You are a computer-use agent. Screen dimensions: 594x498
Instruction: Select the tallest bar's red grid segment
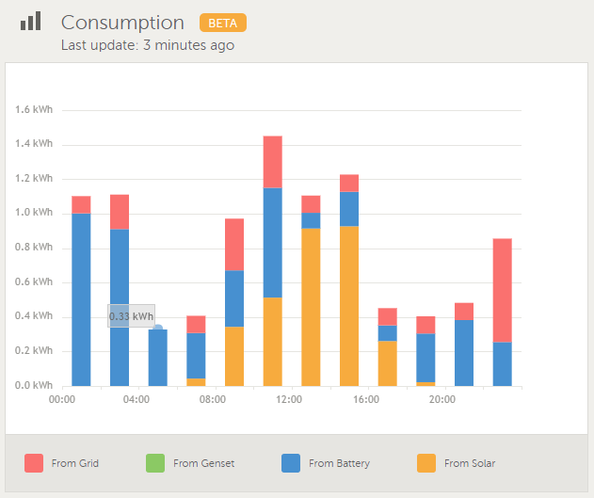coord(273,162)
